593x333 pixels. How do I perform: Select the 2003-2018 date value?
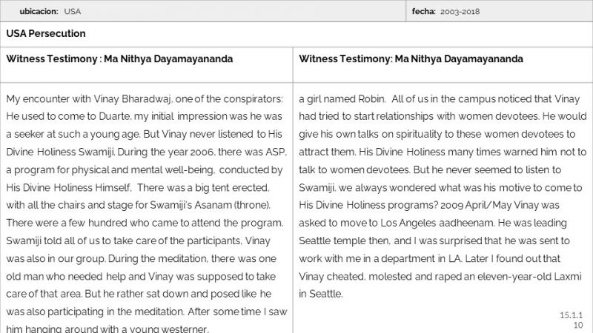coord(459,12)
